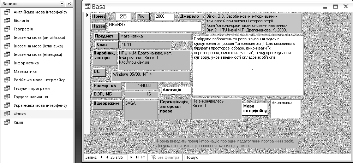Click the Джерело source text field

[x=253, y=23]
